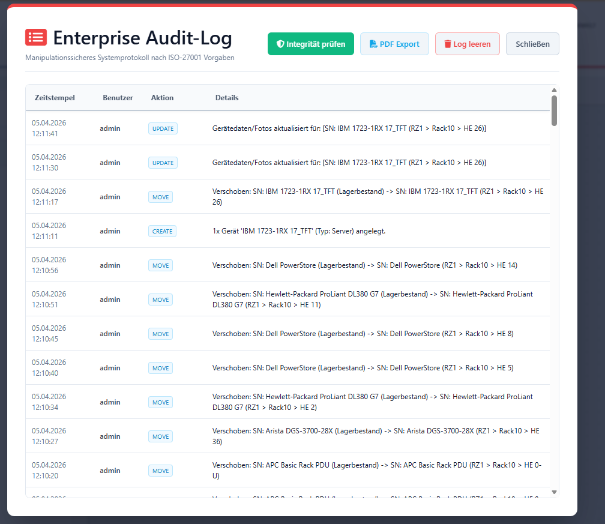Click the Arista DGS-3700-28X detail text
Image resolution: width=605 pixels, height=524 pixels.
pos(376,436)
